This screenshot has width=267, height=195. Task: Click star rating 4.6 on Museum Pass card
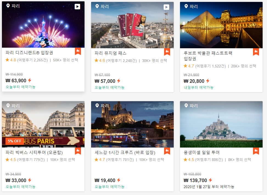[x=100, y=60]
